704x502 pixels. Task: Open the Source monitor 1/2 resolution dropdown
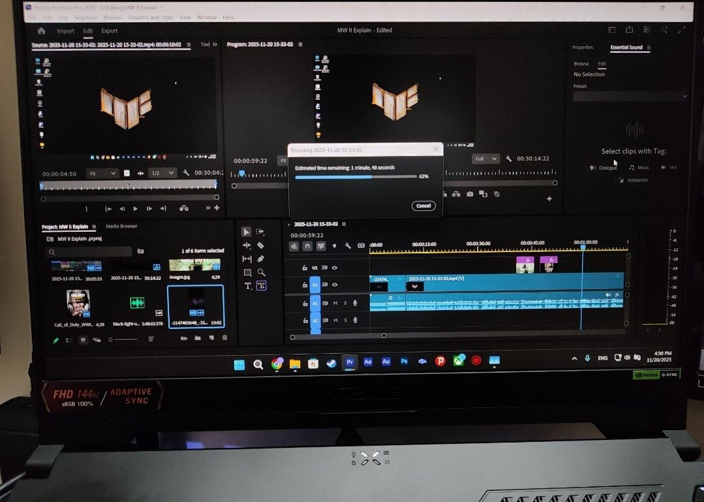pyautogui.click(x=162, y=173)
